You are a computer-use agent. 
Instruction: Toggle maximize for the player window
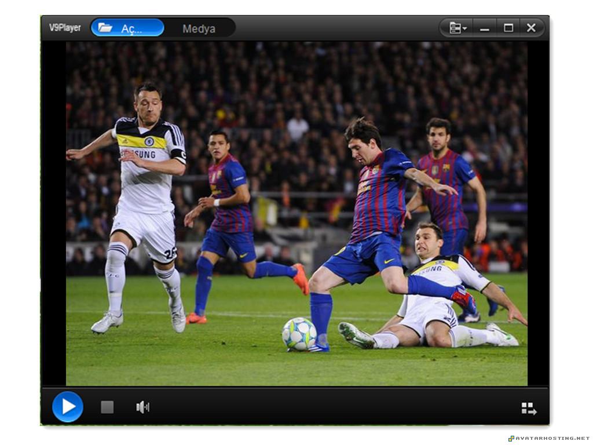[508, 27]
